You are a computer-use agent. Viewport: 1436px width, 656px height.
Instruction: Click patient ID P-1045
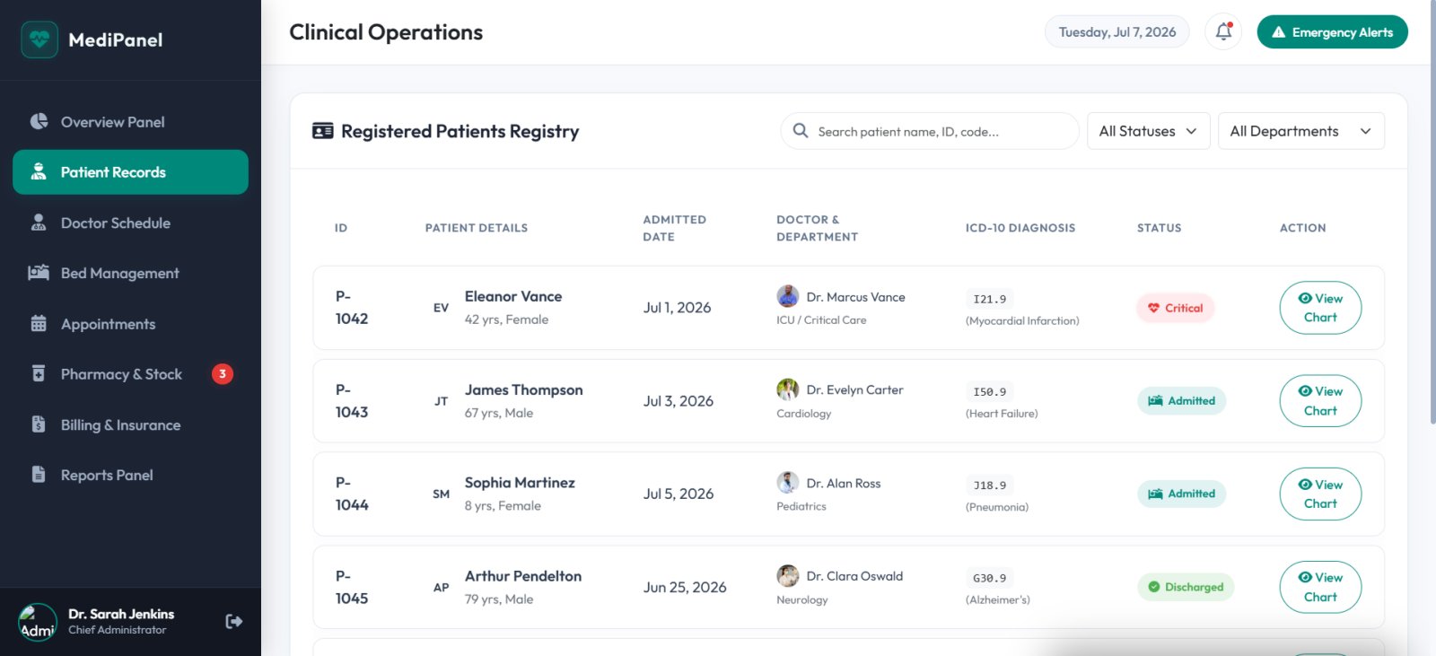tap(352, 587)
